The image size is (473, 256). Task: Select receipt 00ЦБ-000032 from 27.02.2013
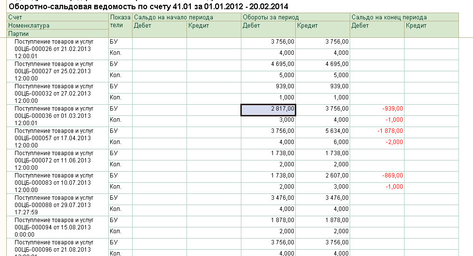(53, 93)
